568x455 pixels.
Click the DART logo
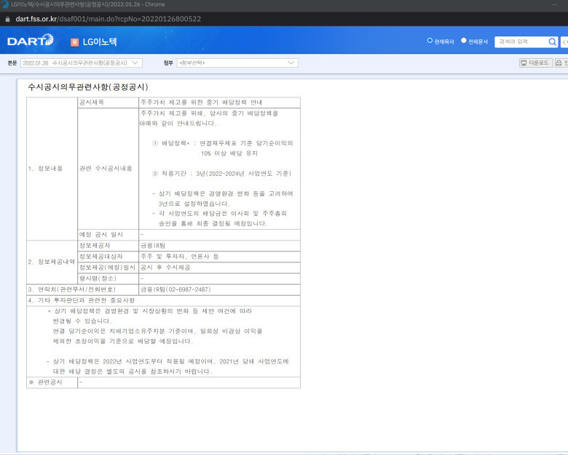pyautogui.click(x=31, y=40)
